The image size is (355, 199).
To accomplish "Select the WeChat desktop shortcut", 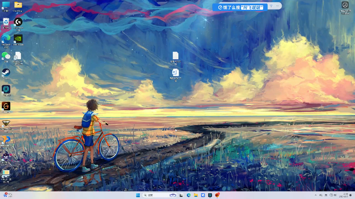I will tap(6, 57).
